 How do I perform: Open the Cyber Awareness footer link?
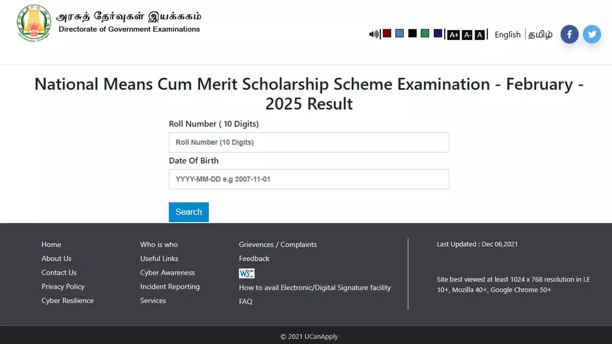[168, 273]
